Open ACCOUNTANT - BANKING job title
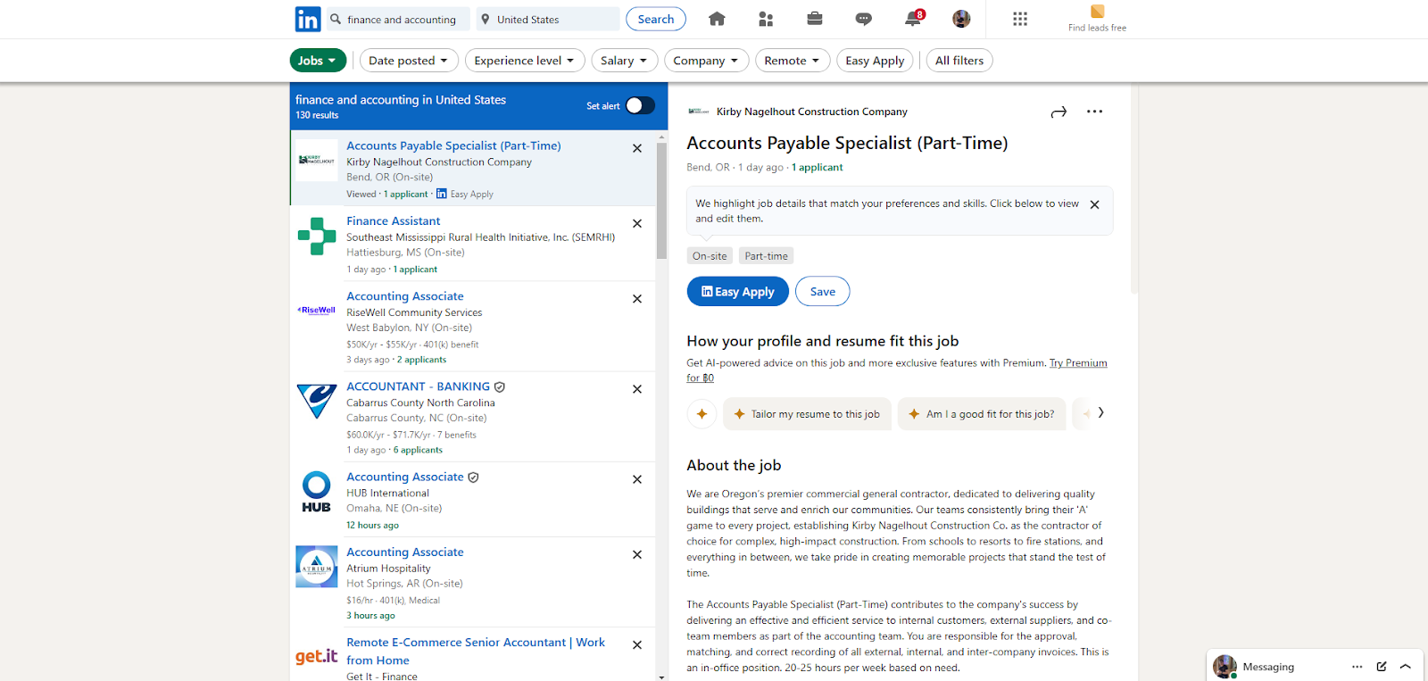The image size is (1428, 681). coord(418,386)
